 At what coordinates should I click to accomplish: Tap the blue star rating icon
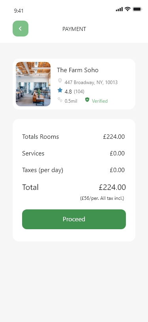pyautogui.click(x=60, y=90)
